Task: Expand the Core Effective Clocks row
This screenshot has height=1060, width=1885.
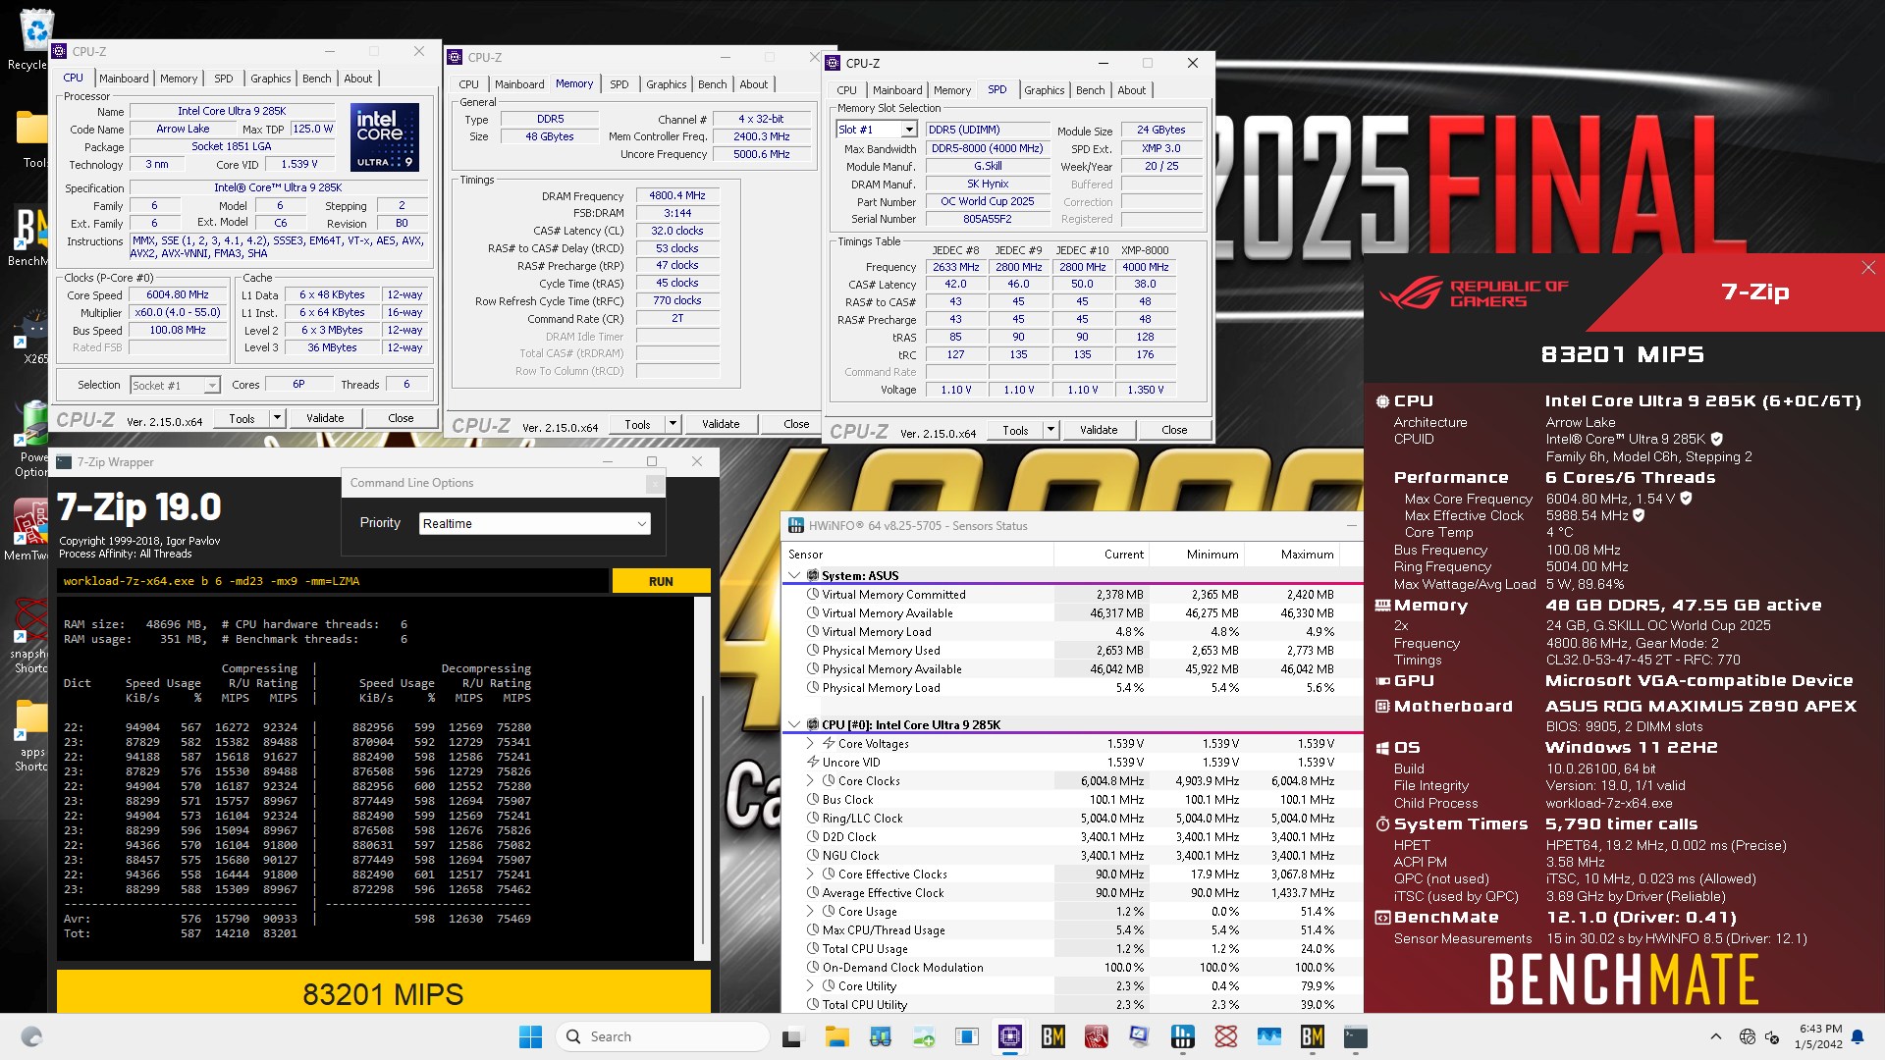Action: point(810,874)
